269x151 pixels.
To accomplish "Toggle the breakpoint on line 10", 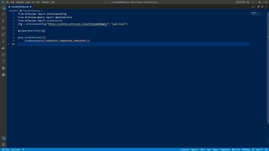I will click(x=8, y=44).
